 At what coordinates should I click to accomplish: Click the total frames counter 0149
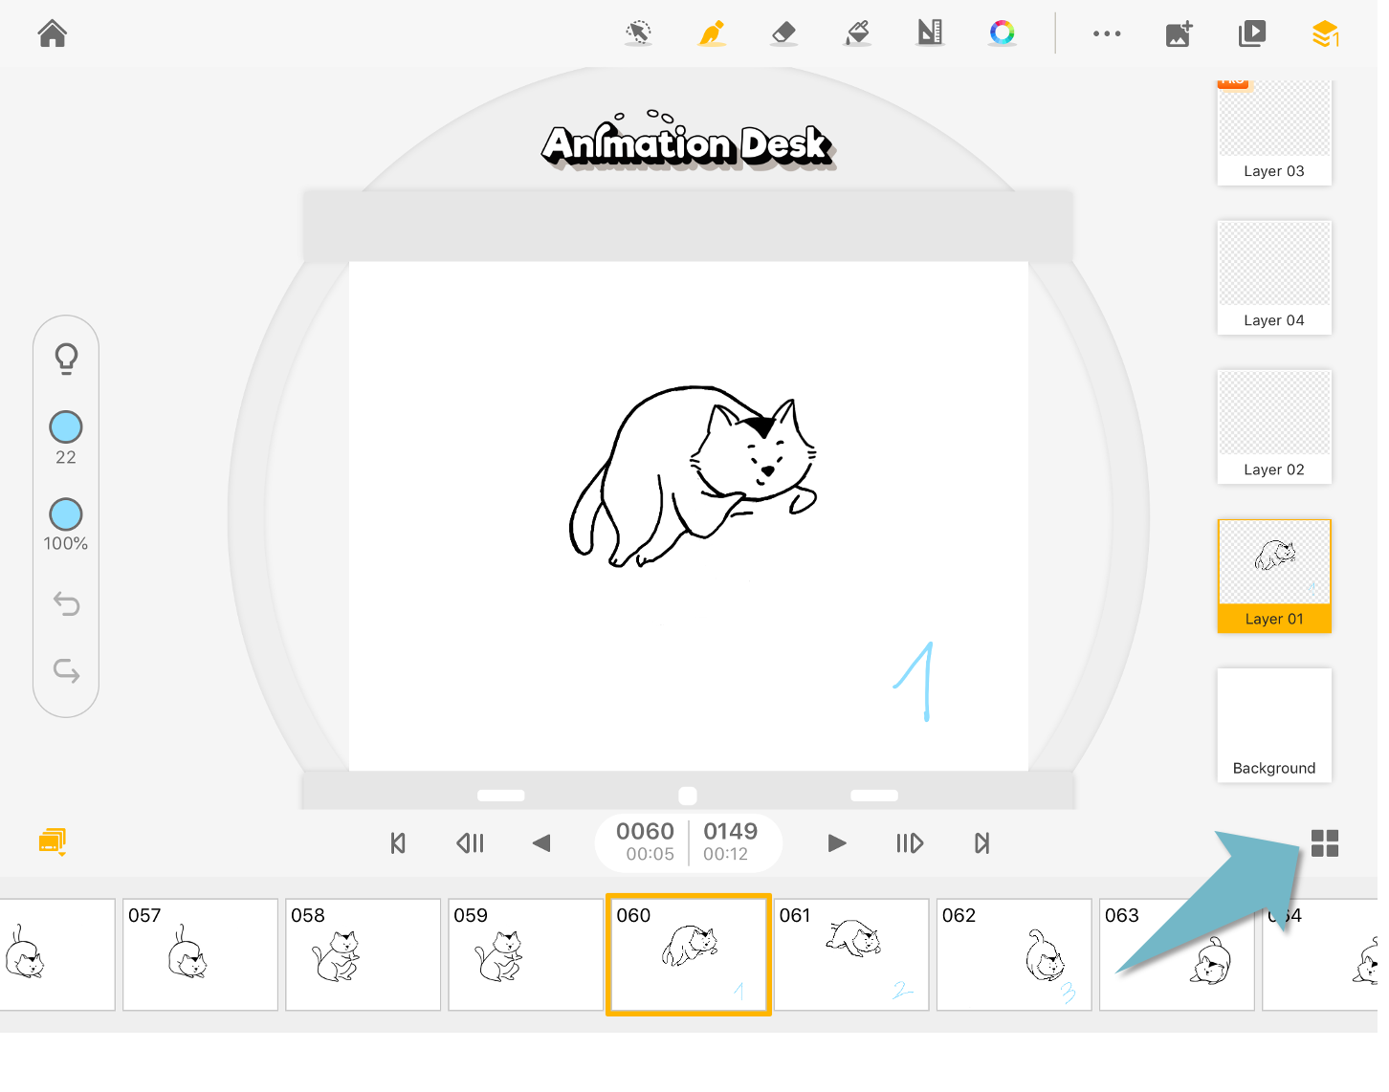coord(731,832)
